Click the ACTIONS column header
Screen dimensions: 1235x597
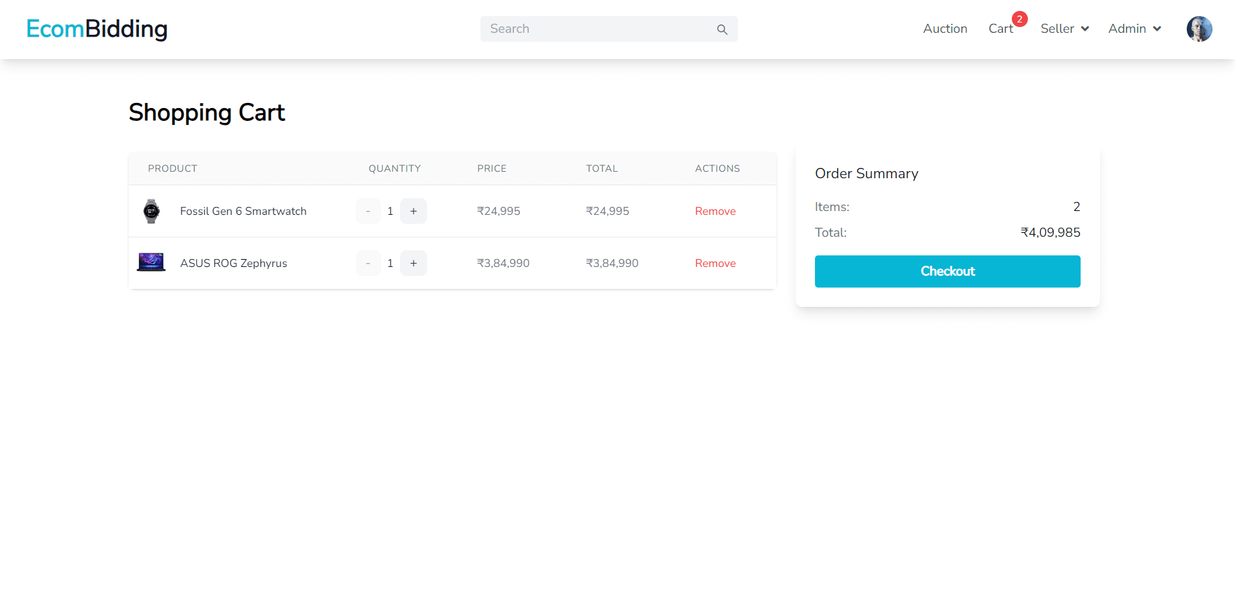tap(717, 169)
